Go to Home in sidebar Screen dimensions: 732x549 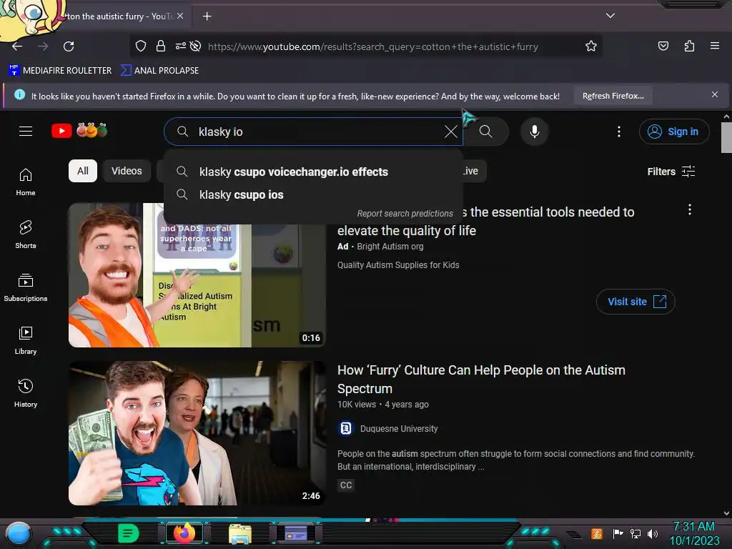pos(26,182)
